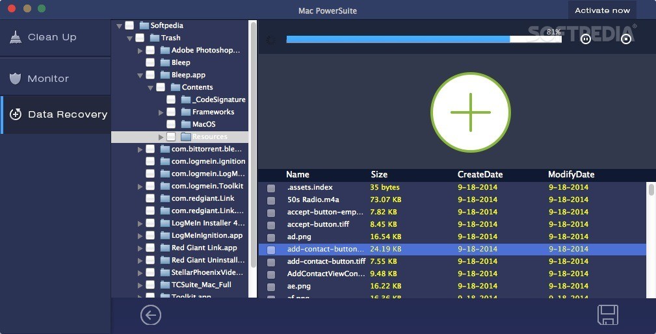The image size is (656, 334).
Task: Expand the TCSuite_Mac_Full folder
Action: [140, 285]
